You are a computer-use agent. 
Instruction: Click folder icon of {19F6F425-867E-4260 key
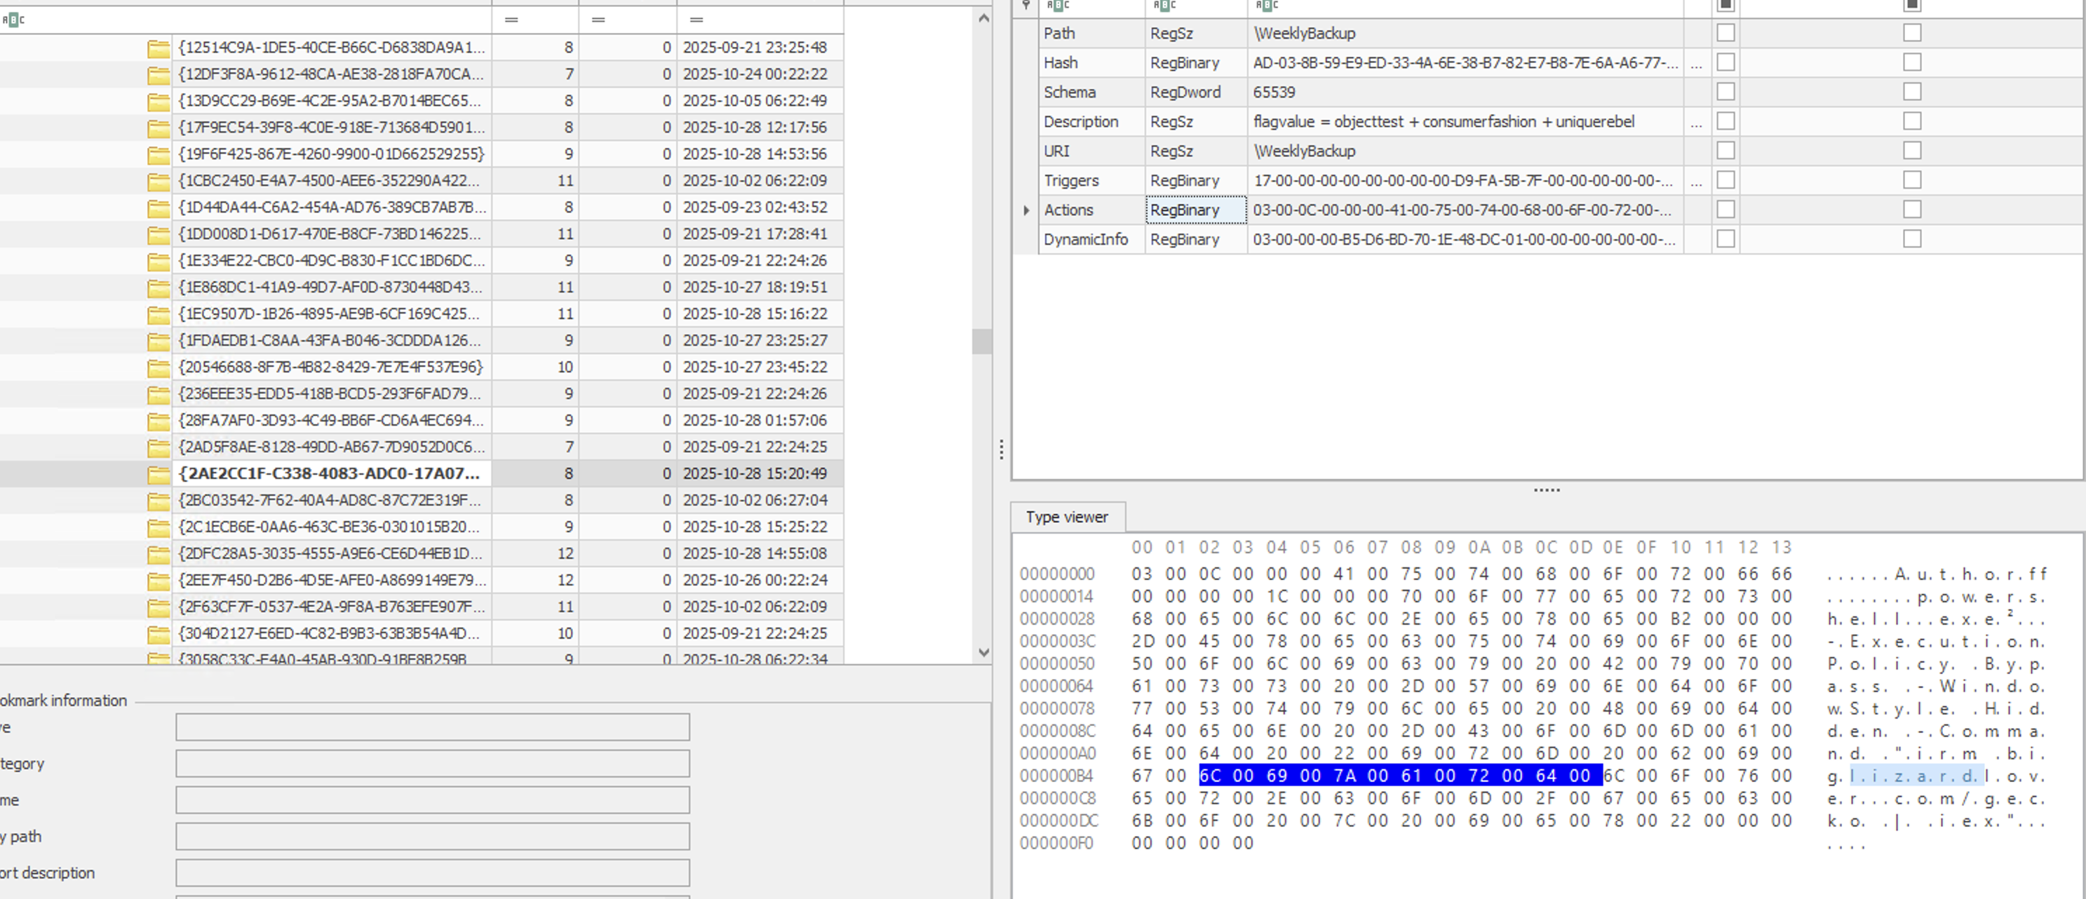click(159, 154)
